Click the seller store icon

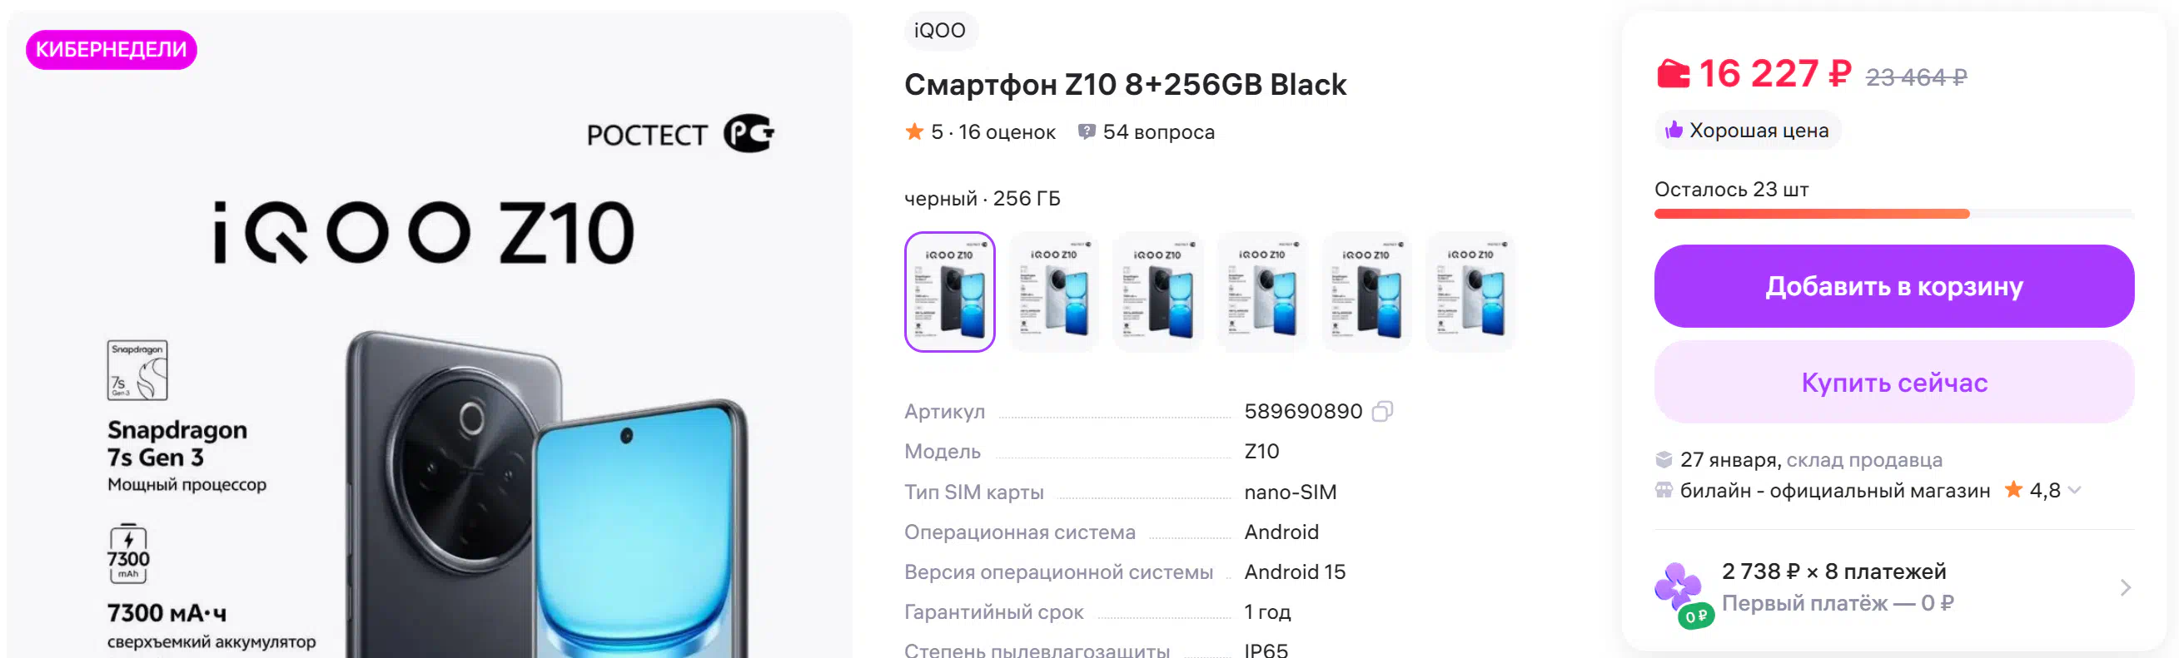coord(1663,490)
